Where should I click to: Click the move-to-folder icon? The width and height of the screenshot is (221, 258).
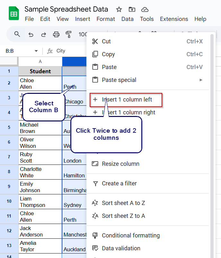pyautogui.click(x=132, y=10)
